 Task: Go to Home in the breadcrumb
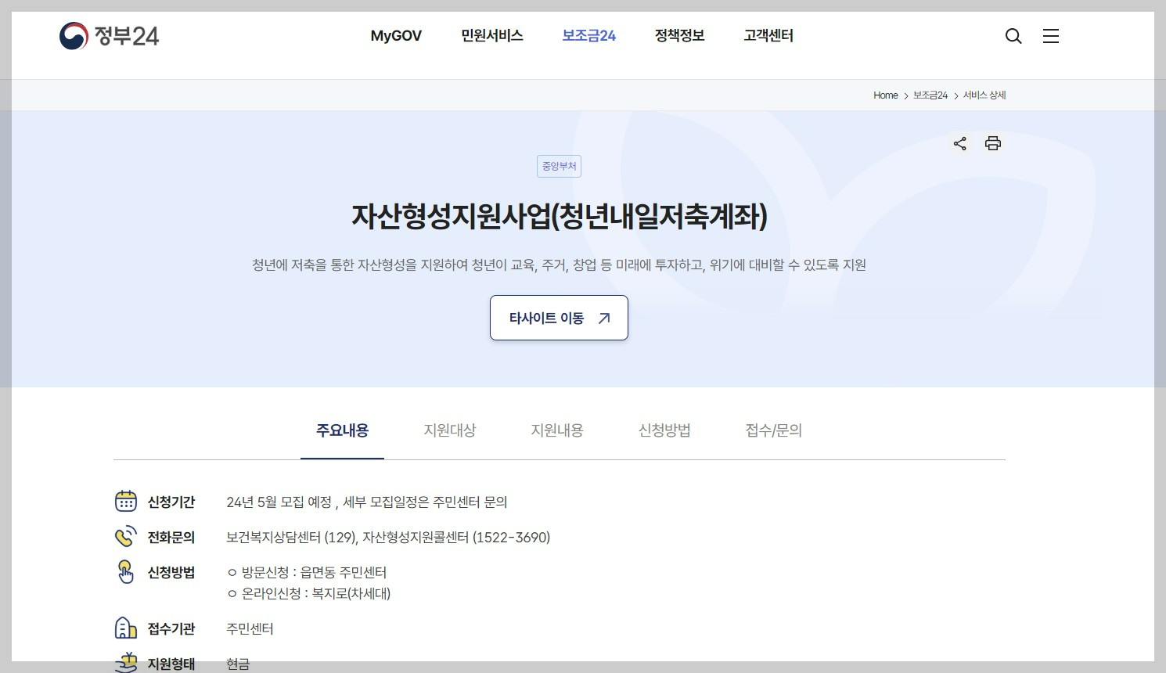click(x=886, y=95)
